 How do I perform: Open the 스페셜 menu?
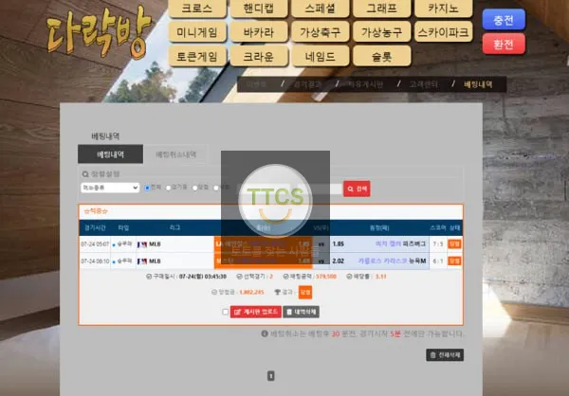pyautogui.click(x=321, y=9)
